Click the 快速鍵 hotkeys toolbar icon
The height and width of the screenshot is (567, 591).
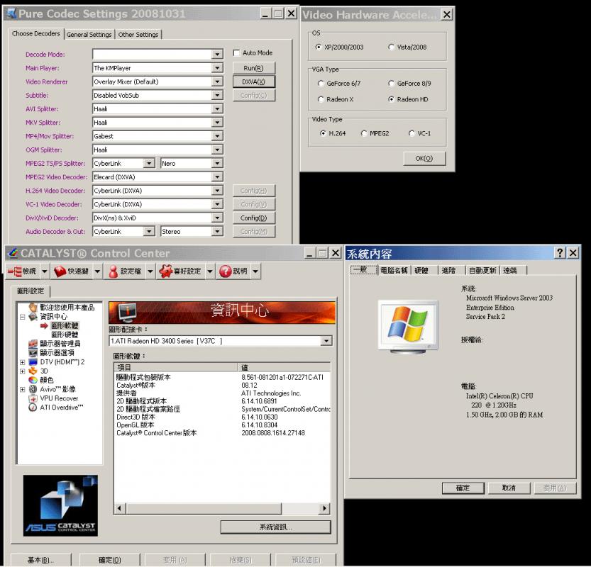click(71, 270)
